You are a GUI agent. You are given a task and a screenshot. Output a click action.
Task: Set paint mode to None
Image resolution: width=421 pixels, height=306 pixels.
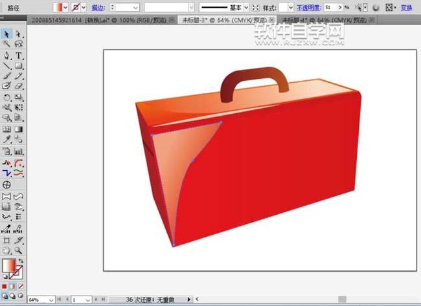[21, 286]
